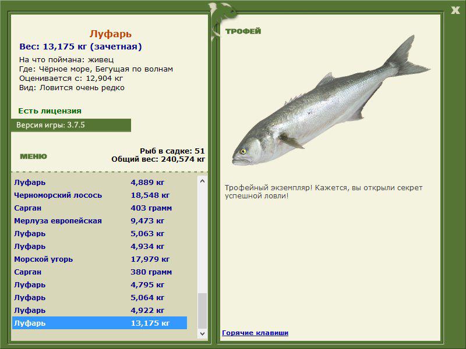Select Морской угорь 17,979 кг row

pyautogui.click(x=100, y=259)
